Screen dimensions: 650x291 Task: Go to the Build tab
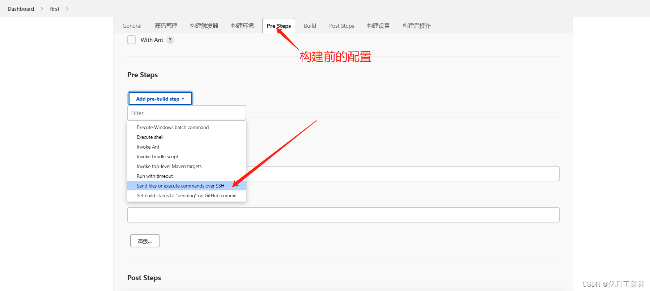point(310,26)
